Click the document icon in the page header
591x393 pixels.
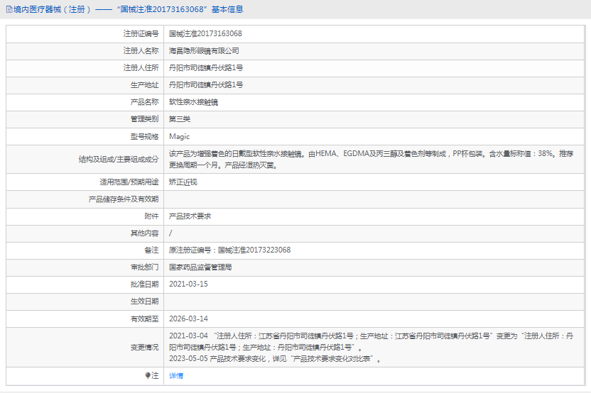[9, 9]
